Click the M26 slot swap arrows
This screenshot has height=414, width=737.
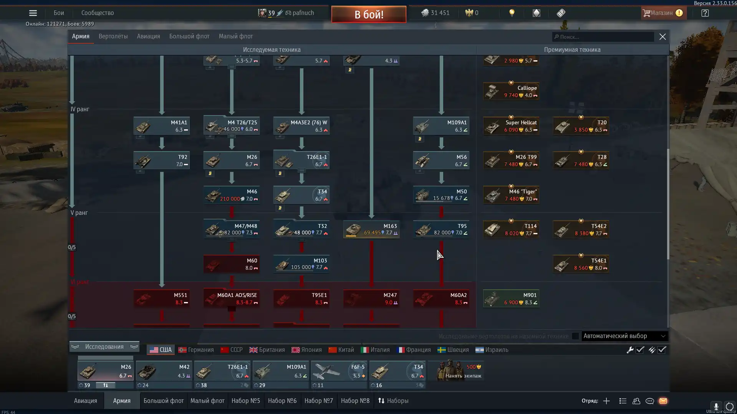[x=105, y=385]
